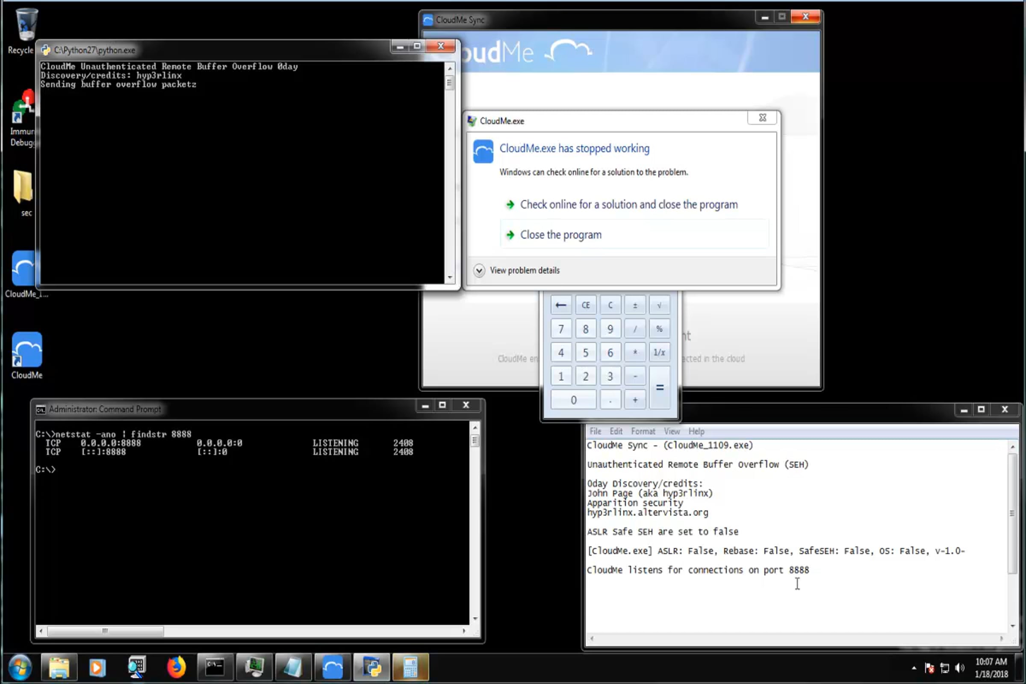Screen dimensions: 1026x684
Task: Open the Windows Start menu
Action: 19,667
